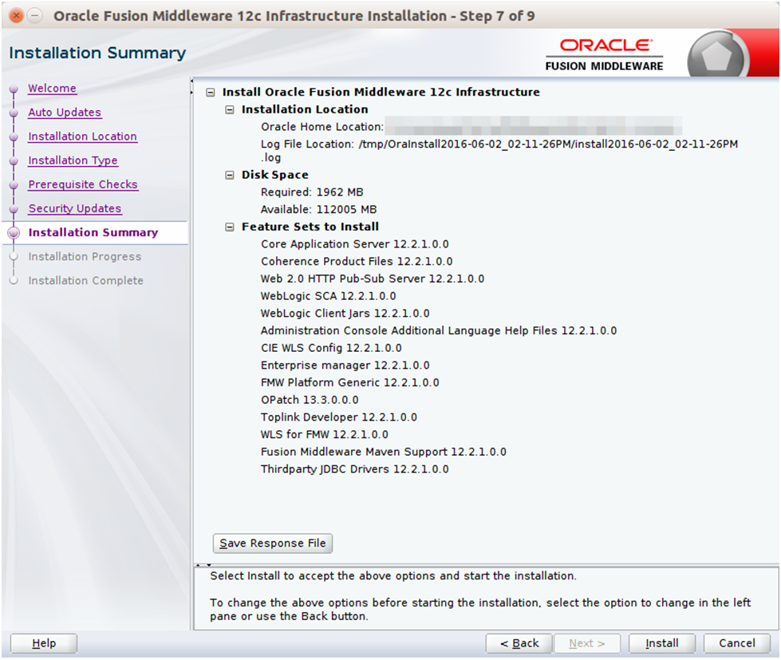
Task: Collapse the Disk Space node
Action: [230, 175]
